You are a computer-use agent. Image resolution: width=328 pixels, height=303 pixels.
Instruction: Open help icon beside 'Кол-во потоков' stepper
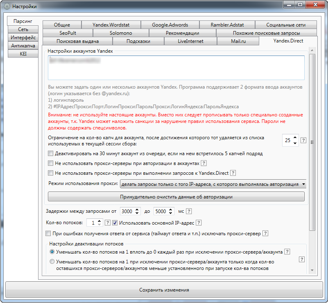pos(108,223)
